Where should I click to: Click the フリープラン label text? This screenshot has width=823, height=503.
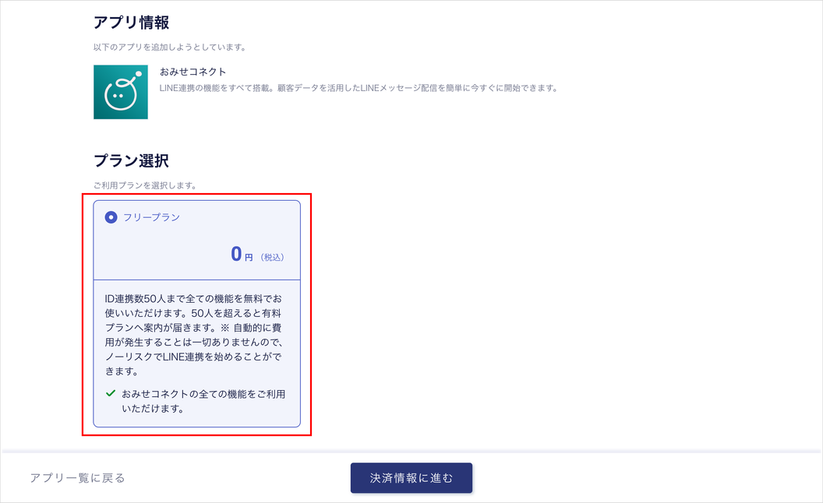(151, 217)
